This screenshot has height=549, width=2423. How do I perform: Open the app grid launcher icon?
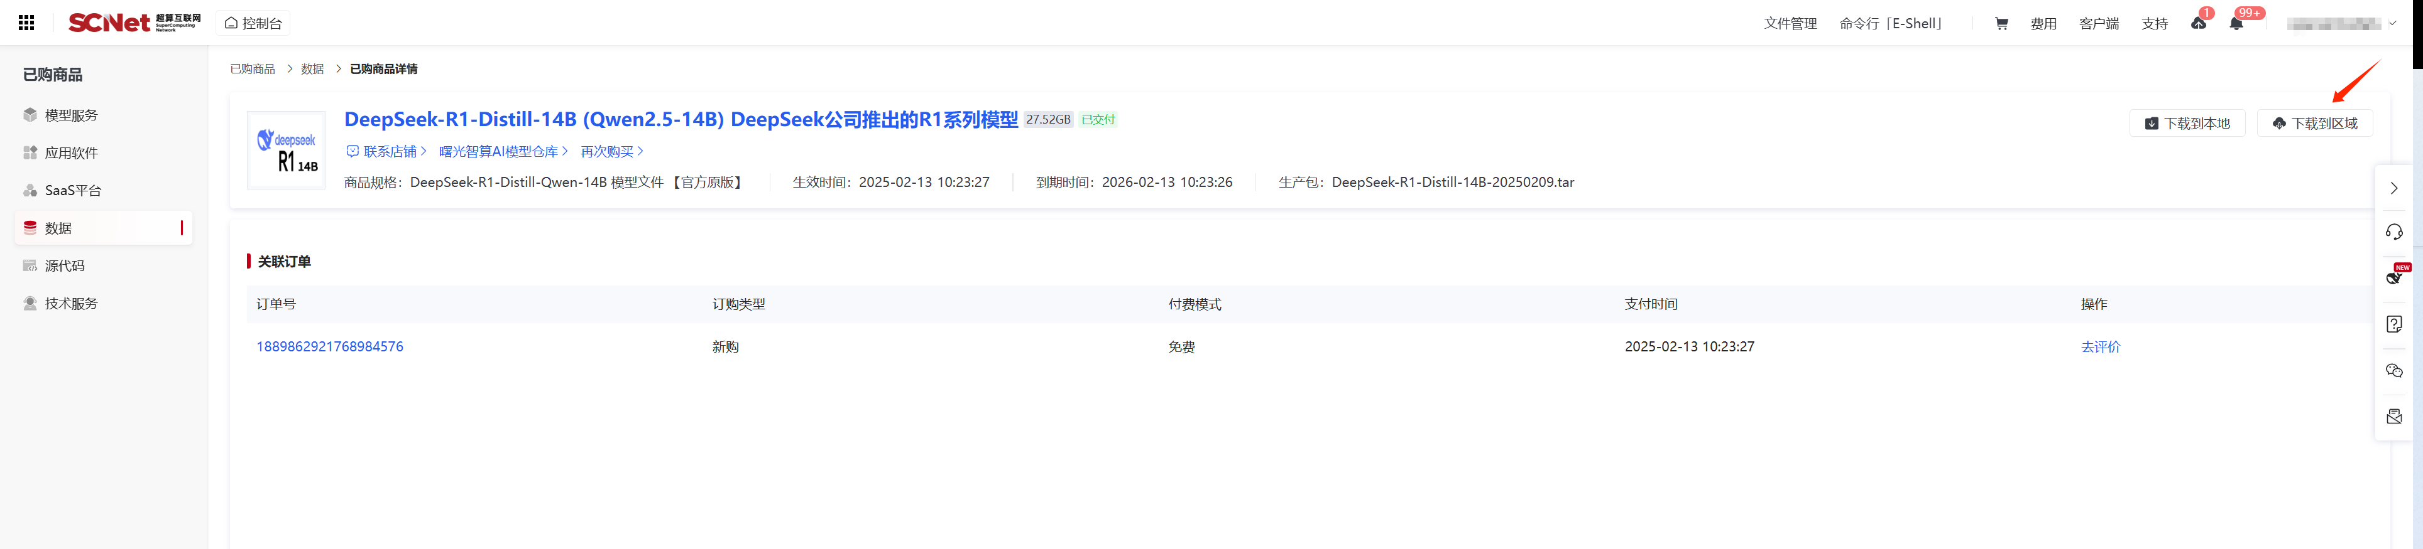(26, 23)
